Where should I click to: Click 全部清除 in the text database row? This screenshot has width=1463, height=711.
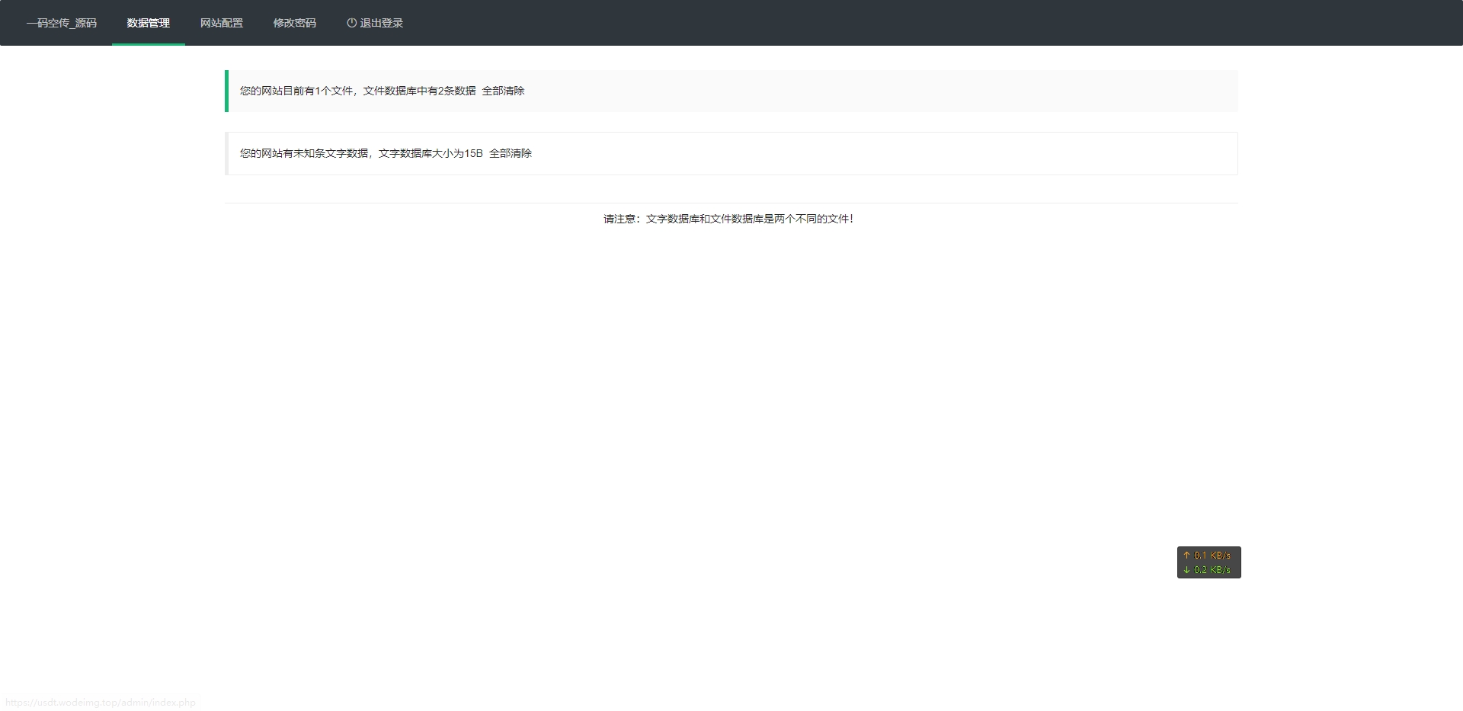click(x=511, y=153)
